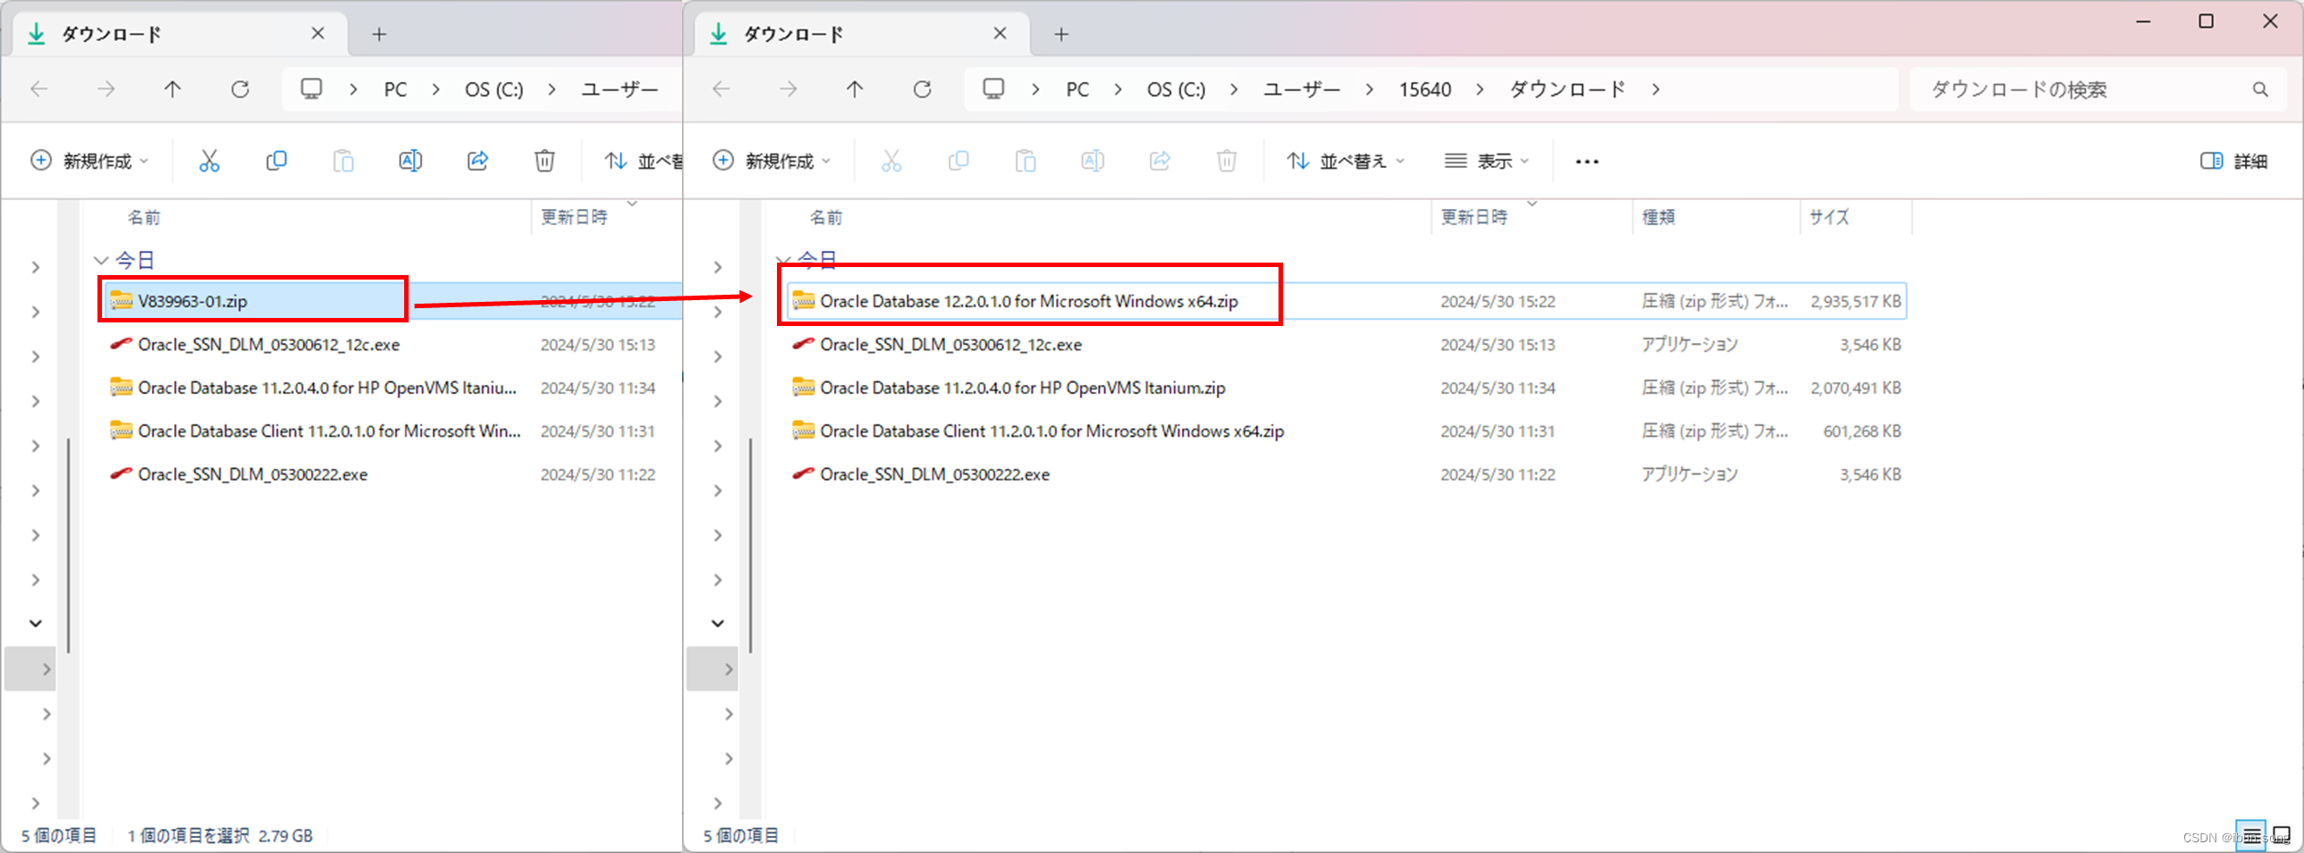Add a new tab in left window

[x=379, y=34]
